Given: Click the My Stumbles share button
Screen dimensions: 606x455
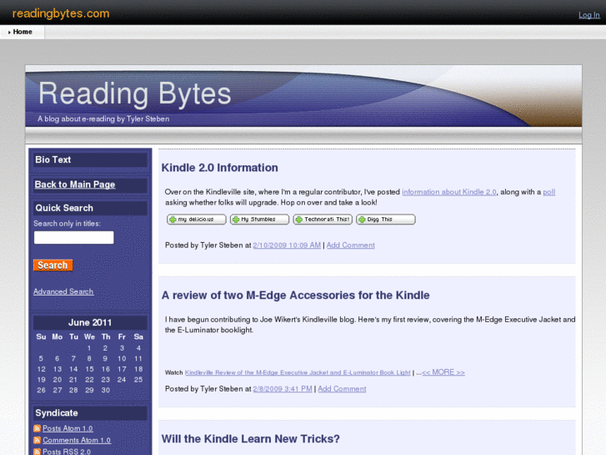Looking at the screenshot, I should coord(259,220).
